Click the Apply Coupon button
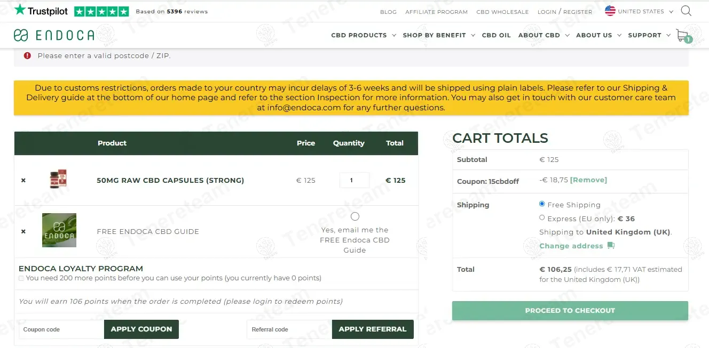 (141, 329)
